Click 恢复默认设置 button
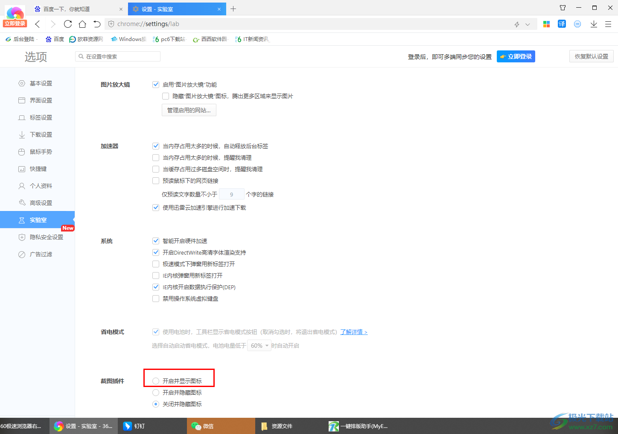 point(591,56)
